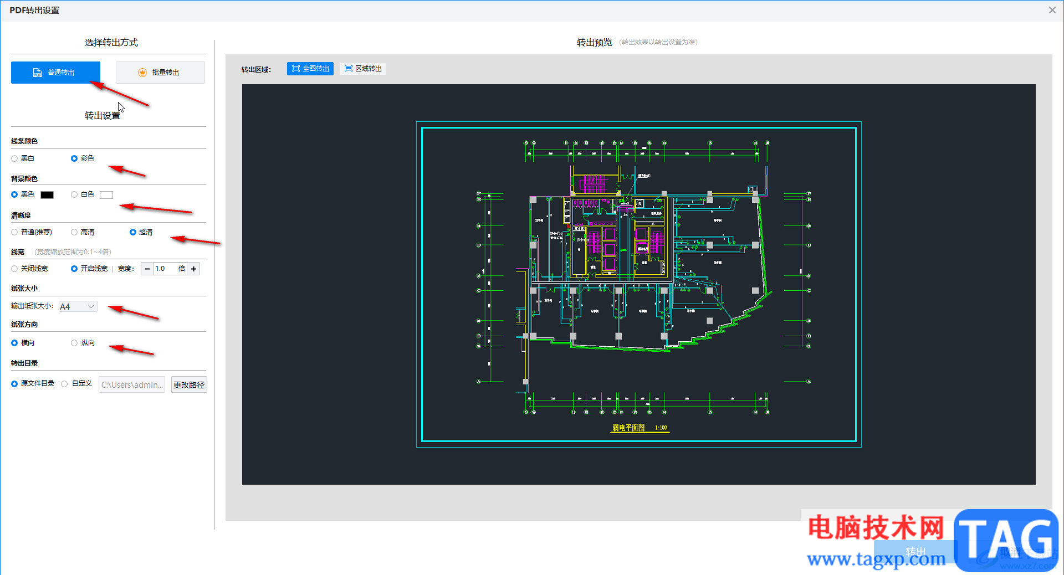Select 横向 landscape orientation
The image size is (1064, 575).
[14, 343]
